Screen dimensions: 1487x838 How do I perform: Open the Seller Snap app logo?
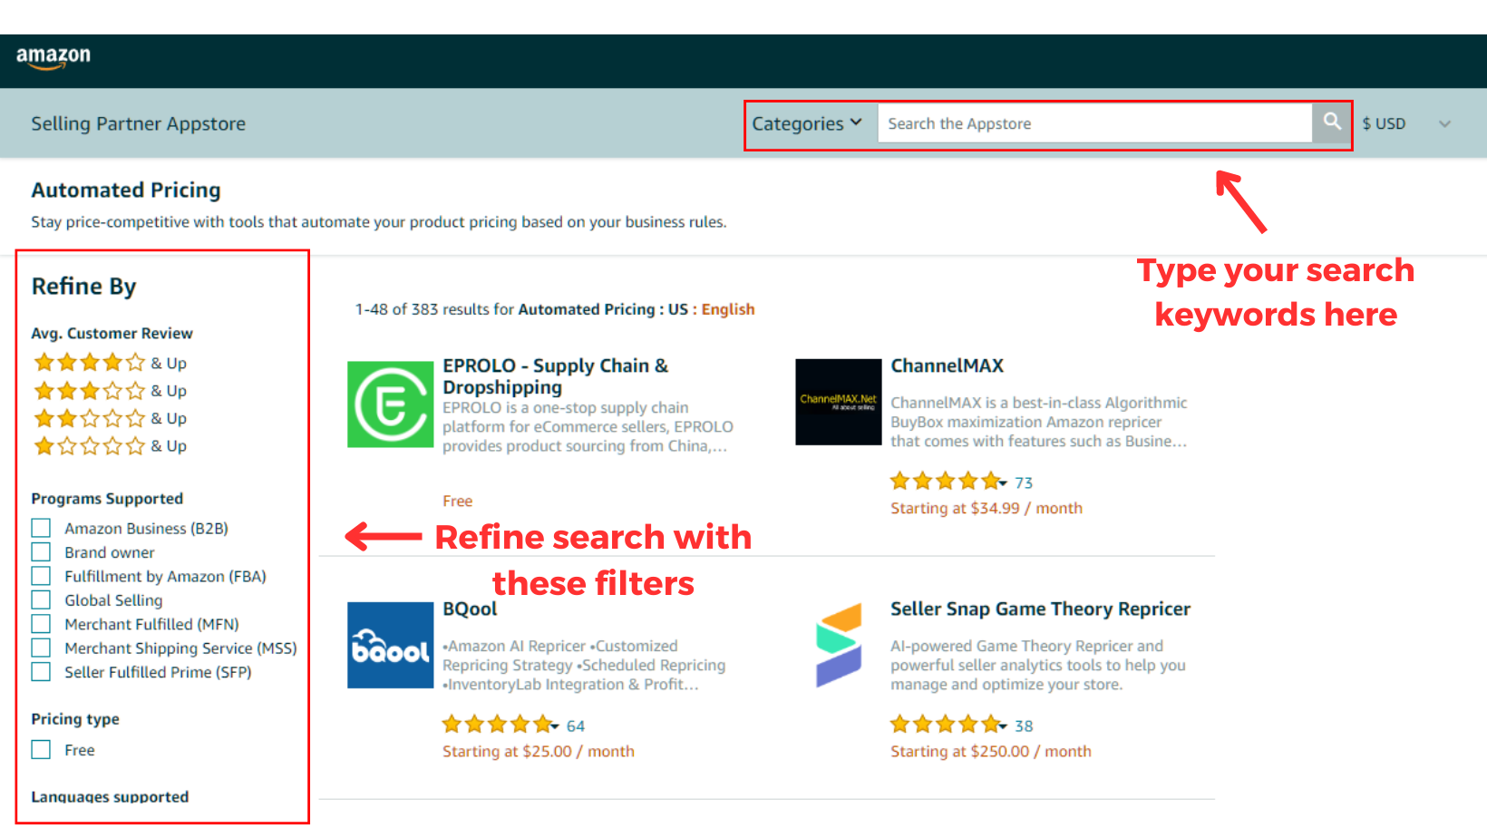[x=839, y=646]
